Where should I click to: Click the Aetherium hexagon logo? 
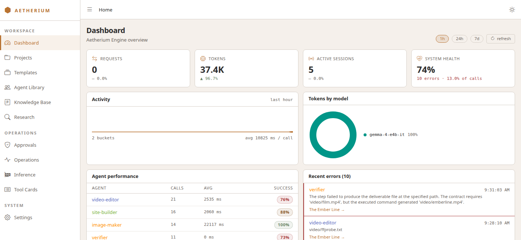[8, 10]
